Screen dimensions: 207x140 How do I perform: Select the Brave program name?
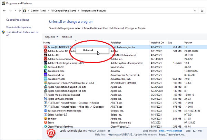51,122
